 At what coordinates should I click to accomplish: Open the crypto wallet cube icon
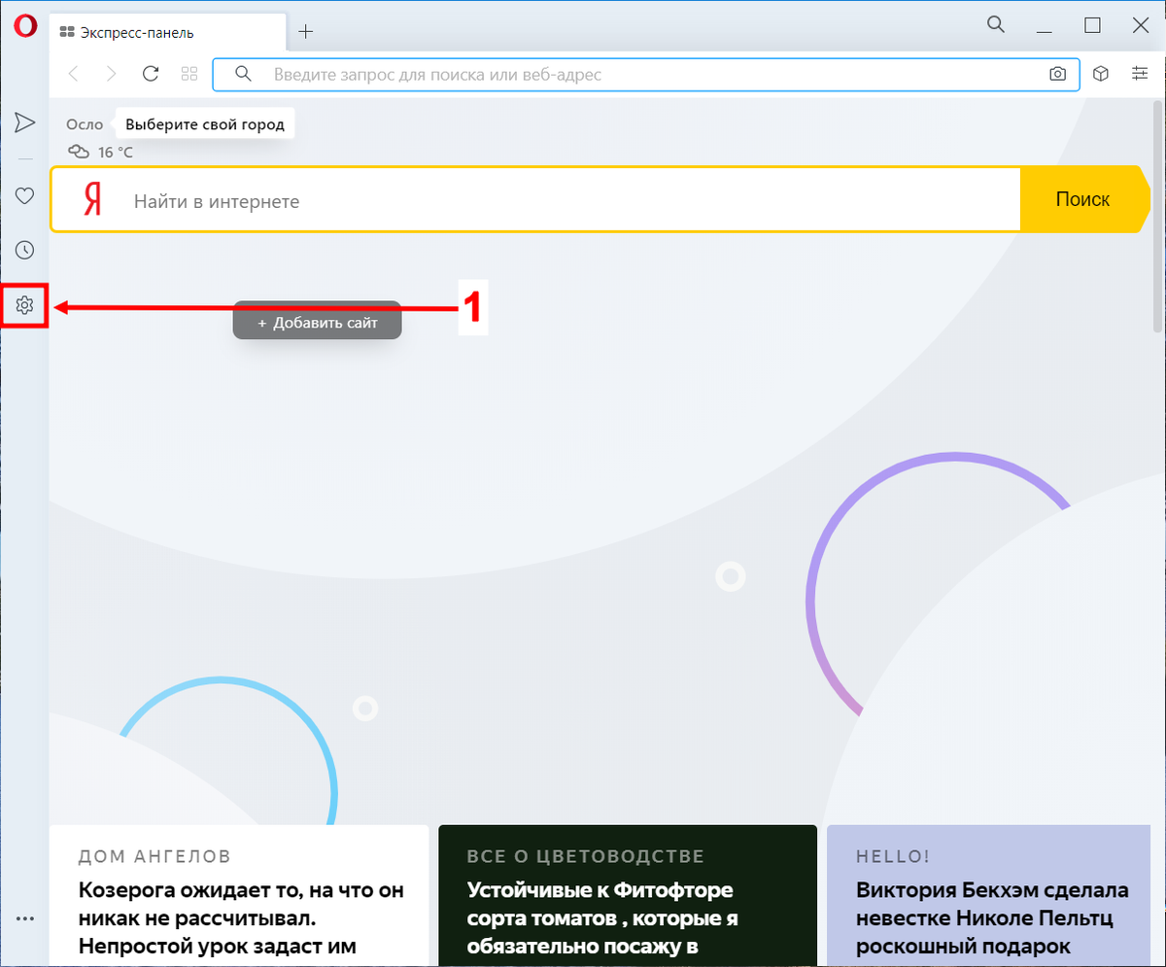click(x=1100, y=73)
